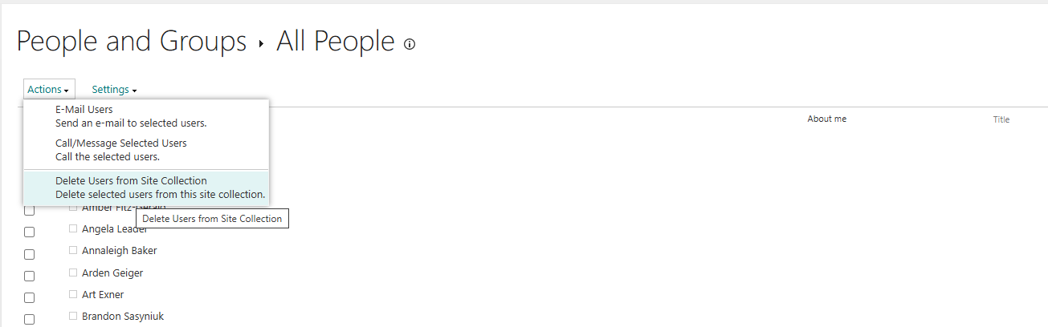
Task: Click the About me column header
Action: pyautogui.click(x=826, y=119)
